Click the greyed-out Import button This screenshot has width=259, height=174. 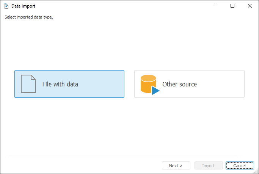[x=209, y=166]
